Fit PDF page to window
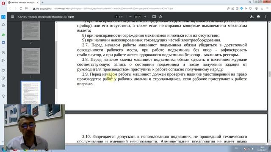Viewport: 271px width, 152px height. (154, 17)
